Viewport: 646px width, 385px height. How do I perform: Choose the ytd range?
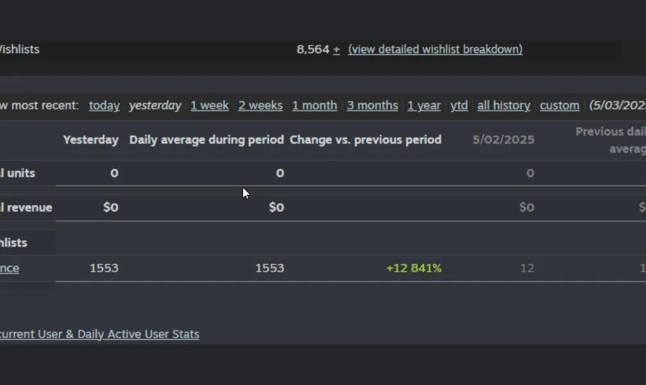click(459, 106)
